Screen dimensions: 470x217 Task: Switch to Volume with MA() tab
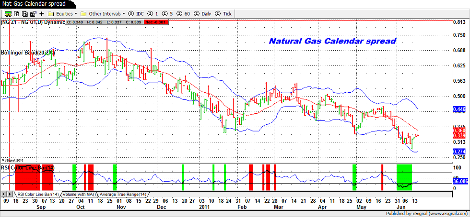80,195
